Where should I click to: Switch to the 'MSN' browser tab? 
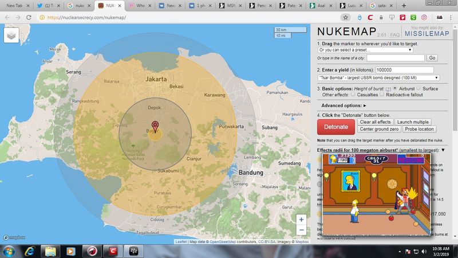(231, 6)
